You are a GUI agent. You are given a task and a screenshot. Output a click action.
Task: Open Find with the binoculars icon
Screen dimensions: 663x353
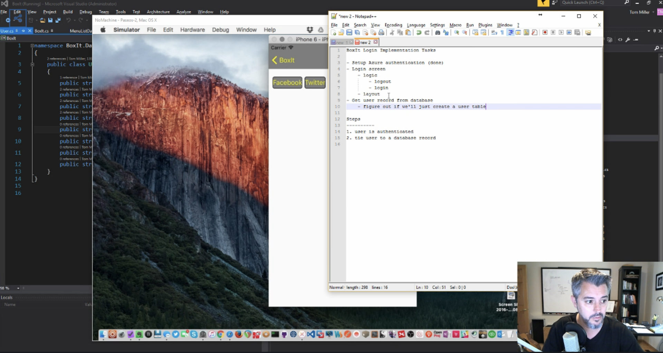click(438, 33)
